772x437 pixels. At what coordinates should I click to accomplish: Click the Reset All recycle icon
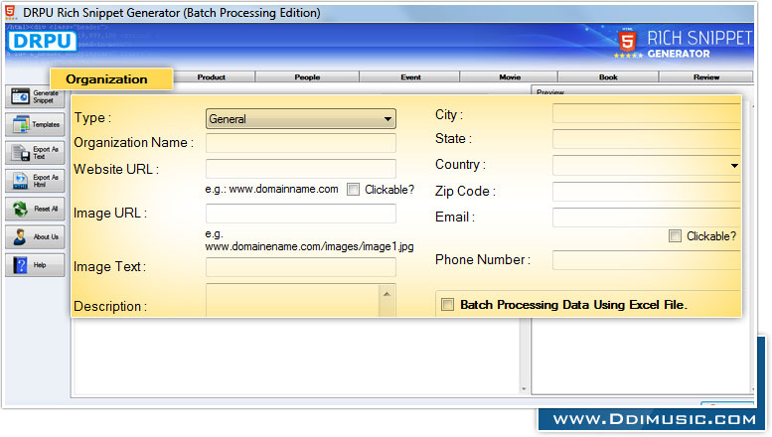(20, 209)
